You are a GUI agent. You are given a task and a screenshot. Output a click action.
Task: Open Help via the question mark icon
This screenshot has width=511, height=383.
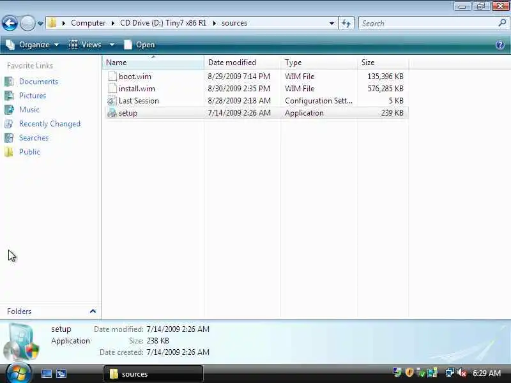pyautogui.click(x=500, y=45)
